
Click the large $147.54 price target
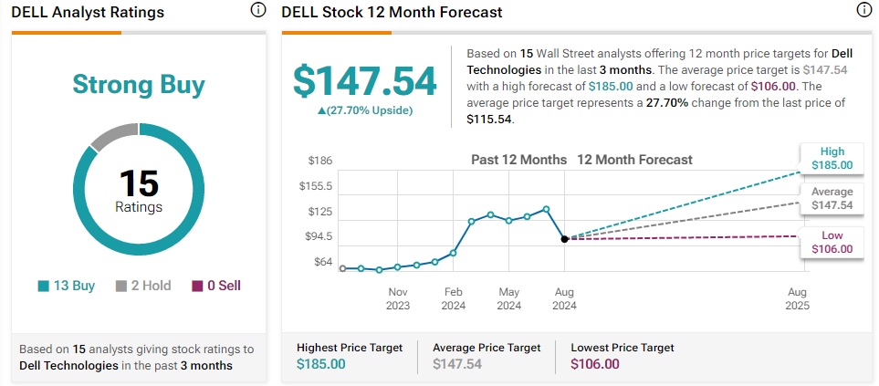pos(365,82)
